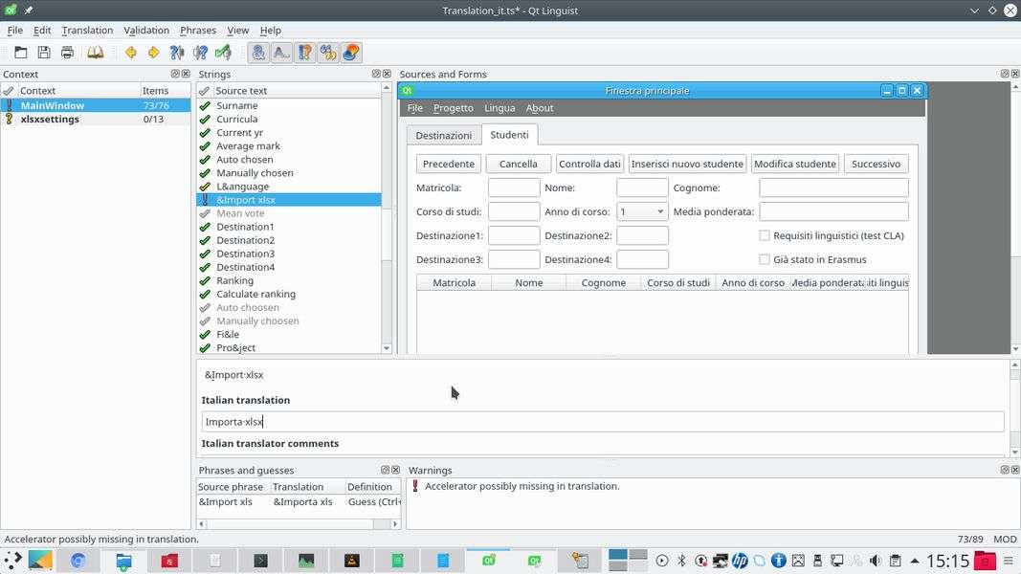Click the Print toolbar icon
The width and height of the screenshot is (1021, 574).
point(67,53)
